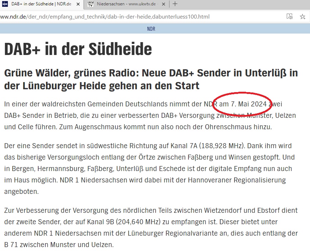Close the DAB+ in der Südheide tab
Screen dimensions: 310x251
(x=78, y=4)
